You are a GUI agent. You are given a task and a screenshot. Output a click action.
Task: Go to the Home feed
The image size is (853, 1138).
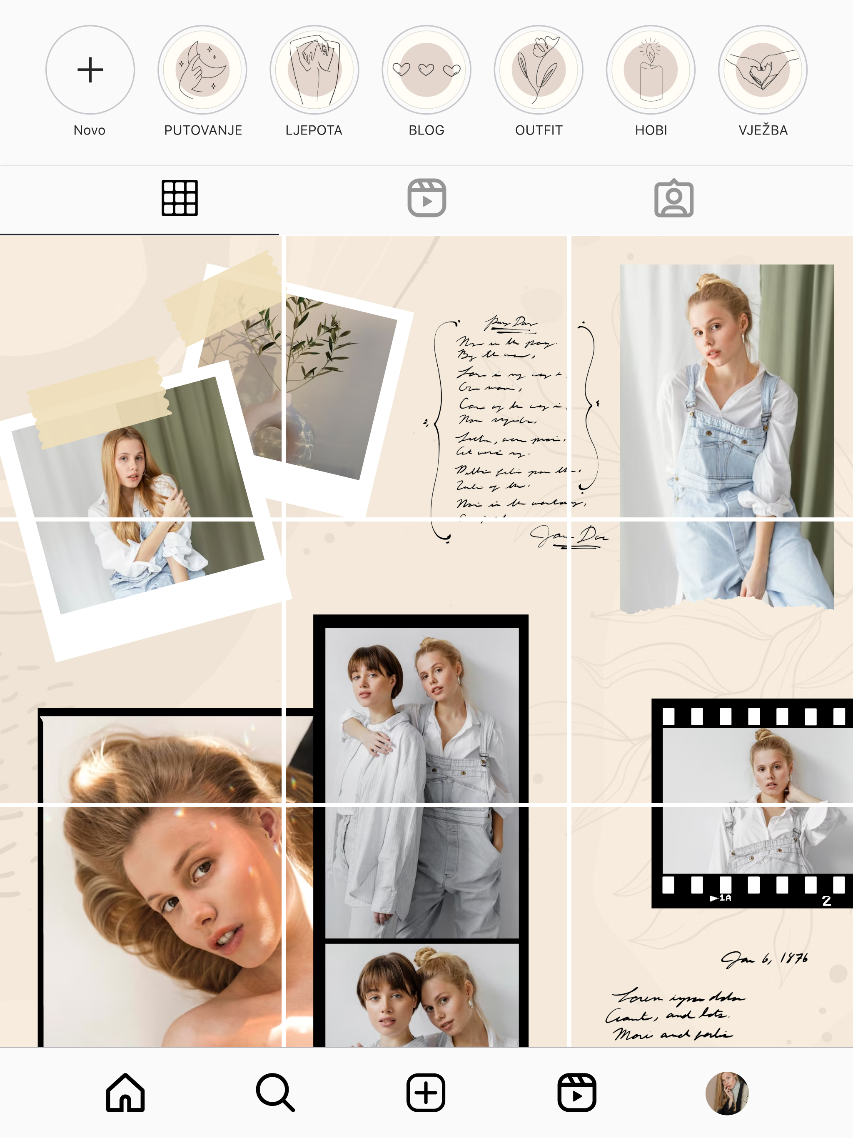(125, 1093)
